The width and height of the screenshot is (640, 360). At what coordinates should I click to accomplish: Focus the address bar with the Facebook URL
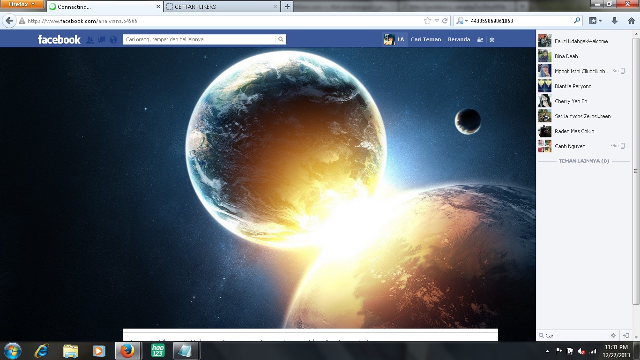tap(224, 21)
